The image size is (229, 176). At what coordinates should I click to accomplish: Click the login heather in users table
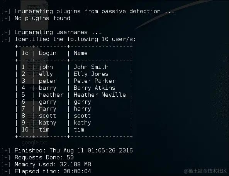tap(51, 95)
